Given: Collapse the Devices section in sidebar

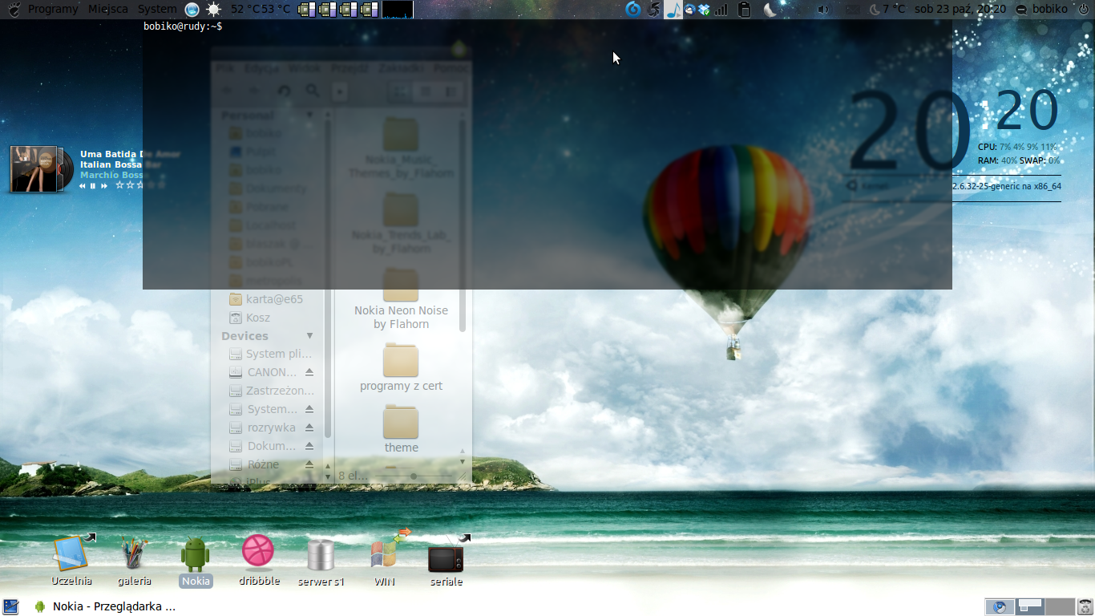Looking at the screenshot, I should (x=309, y=336).
